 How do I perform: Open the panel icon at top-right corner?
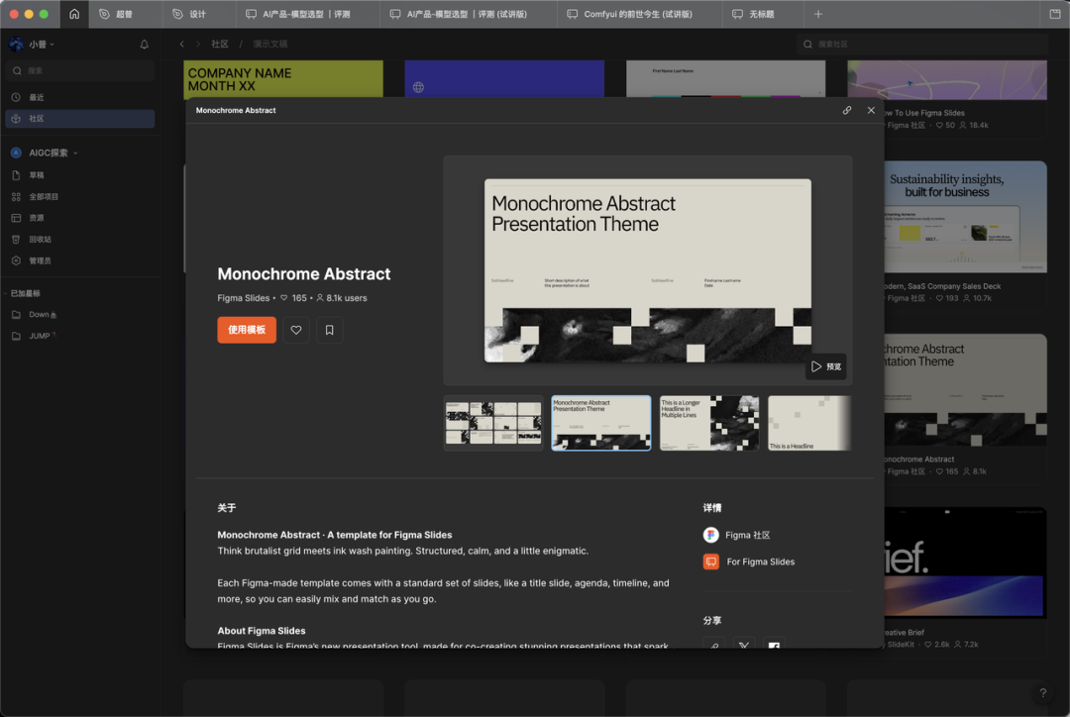[1055, 14]
